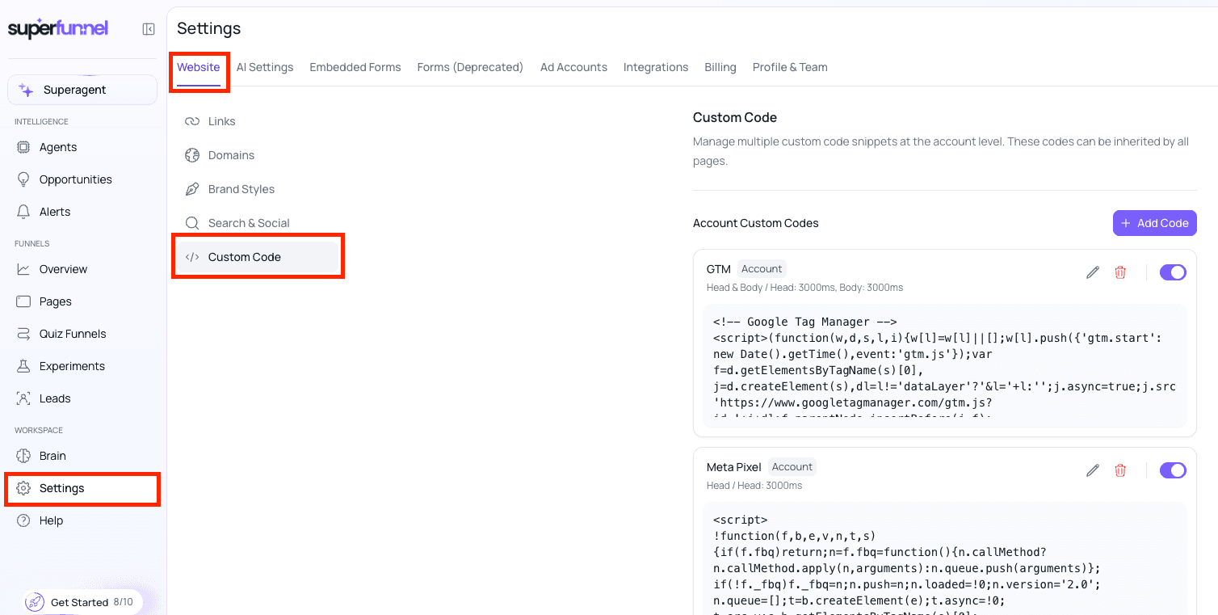The image size is (1218, 615).
Task: Open Superagent from the sidebar
Action: click(x=82, y=90)
